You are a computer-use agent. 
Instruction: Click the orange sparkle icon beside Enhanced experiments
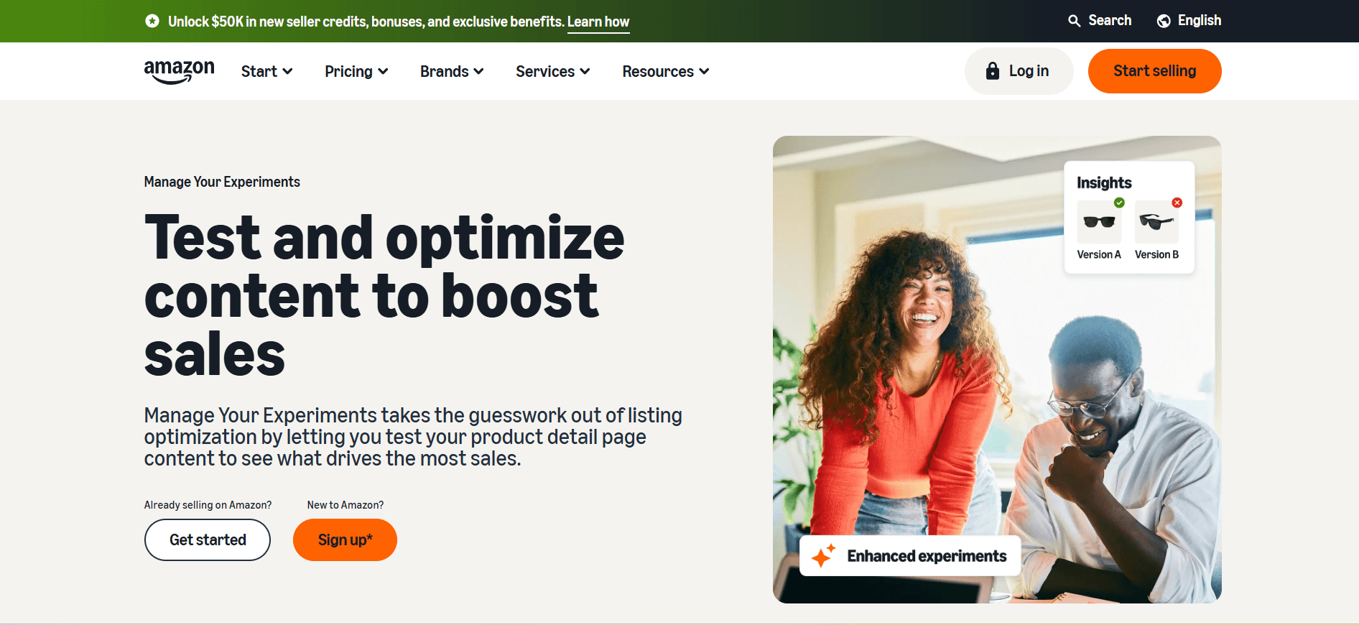pos(823,555)
